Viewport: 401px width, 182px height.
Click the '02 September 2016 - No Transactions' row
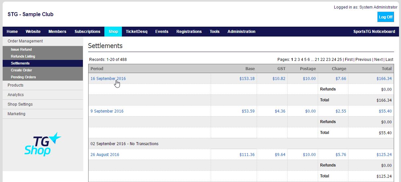(x=241, y=144)
